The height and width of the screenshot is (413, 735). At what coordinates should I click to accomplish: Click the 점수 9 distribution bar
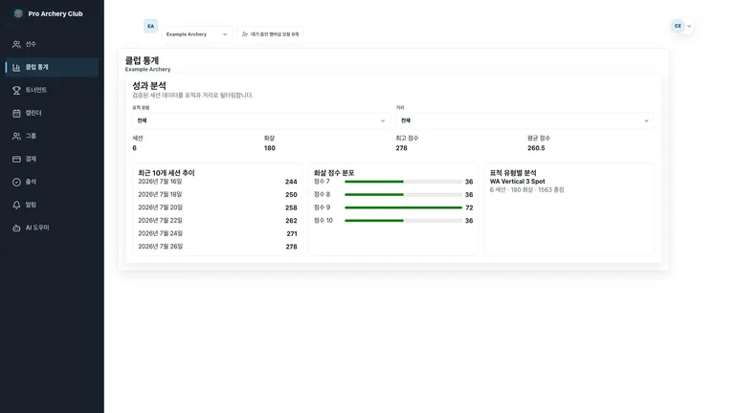pyautogui.click(x=403, y=207)
